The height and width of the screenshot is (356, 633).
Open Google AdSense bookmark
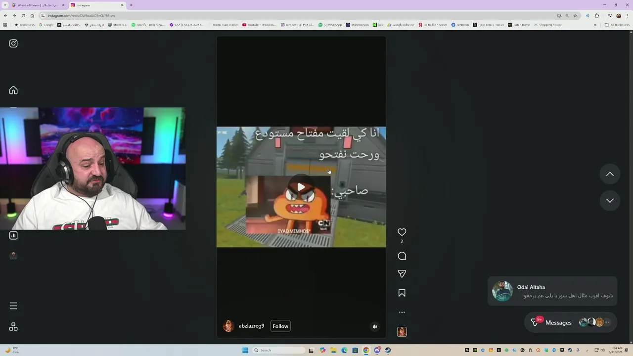point(401,25)
